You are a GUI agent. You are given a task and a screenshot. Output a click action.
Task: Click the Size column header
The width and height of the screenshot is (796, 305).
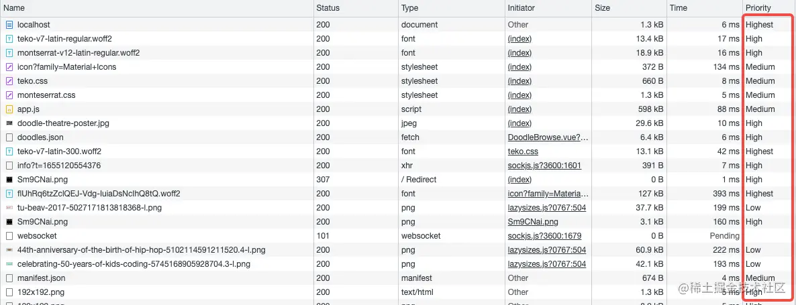(602, 8)
